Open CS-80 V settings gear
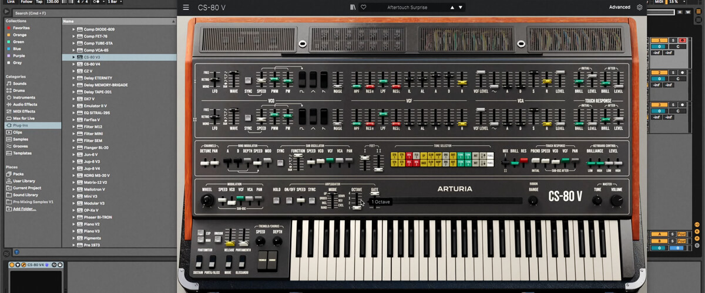The width and height of the screenshot is (705, 293). 640,8
